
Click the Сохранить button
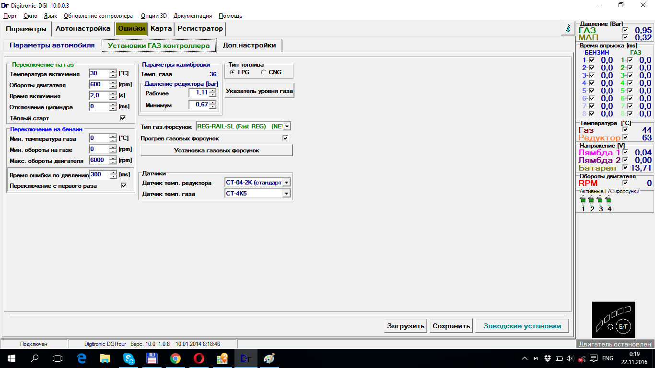(451, 326)
